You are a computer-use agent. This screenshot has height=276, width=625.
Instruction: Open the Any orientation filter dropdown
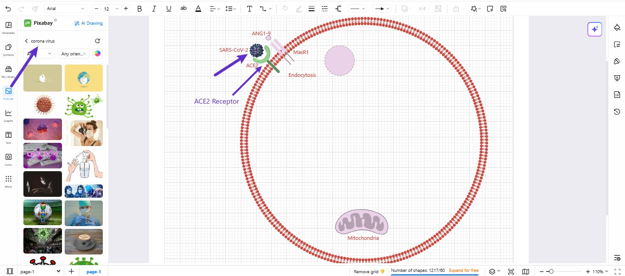(x=73, y=54)
